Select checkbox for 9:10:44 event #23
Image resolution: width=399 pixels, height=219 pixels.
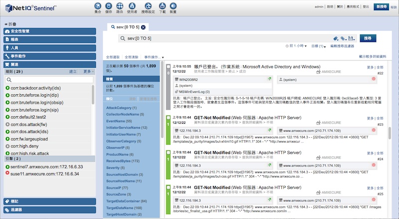[168, 118]
